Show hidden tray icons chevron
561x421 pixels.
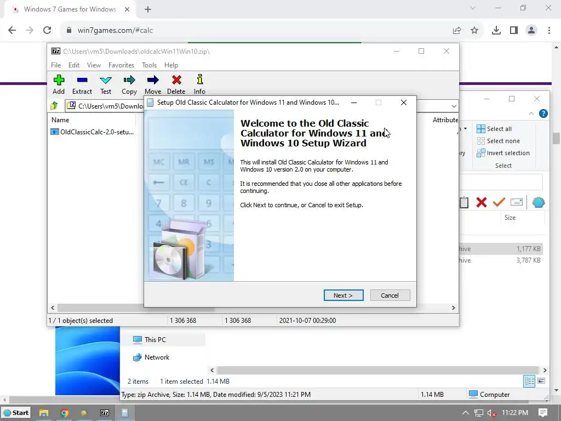(465, 413)
